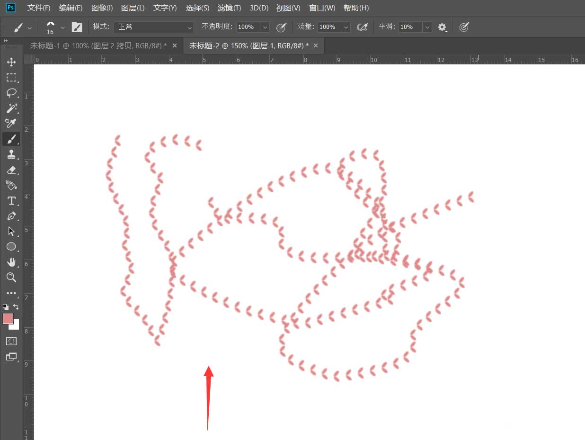Screen dimensions: 585x440
Task: Expand the tool preset dropdown arrow
Action: pos(30,27)
